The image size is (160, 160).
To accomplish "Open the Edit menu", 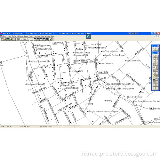I will (x=9, y=36).
